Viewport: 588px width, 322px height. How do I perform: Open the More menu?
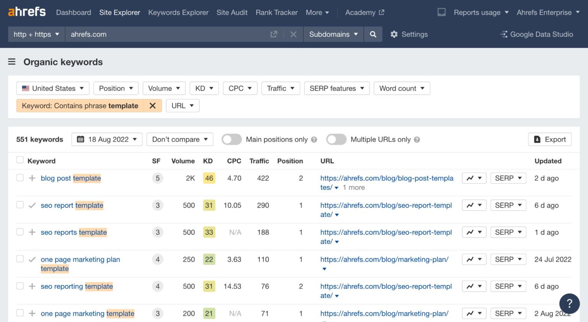(x=317, y=12)
